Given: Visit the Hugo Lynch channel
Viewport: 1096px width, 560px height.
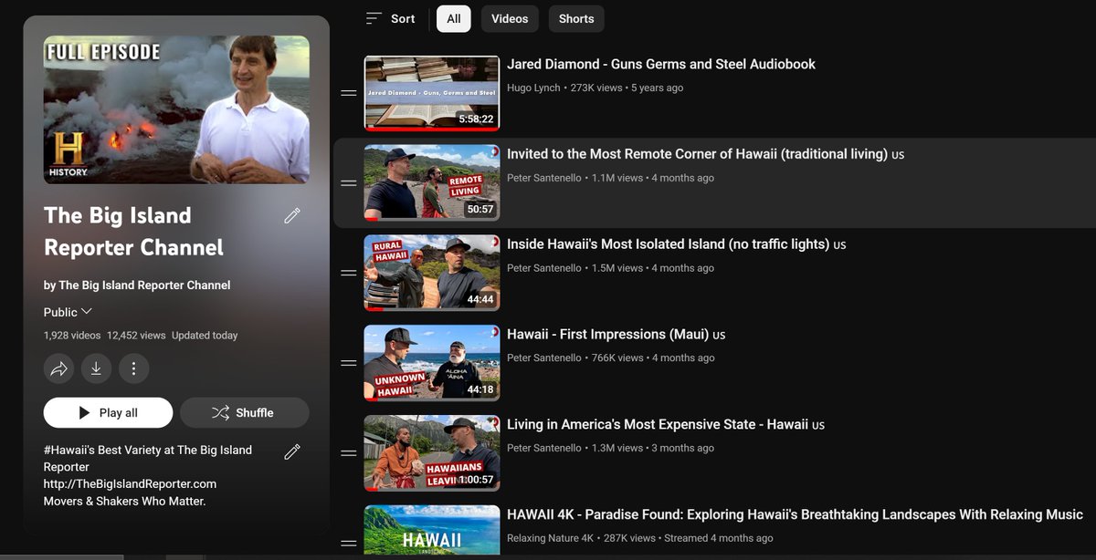Looking at the screenshot, I should point(532,88).
